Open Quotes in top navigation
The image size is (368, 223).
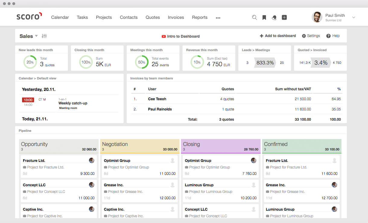point(153,17)
